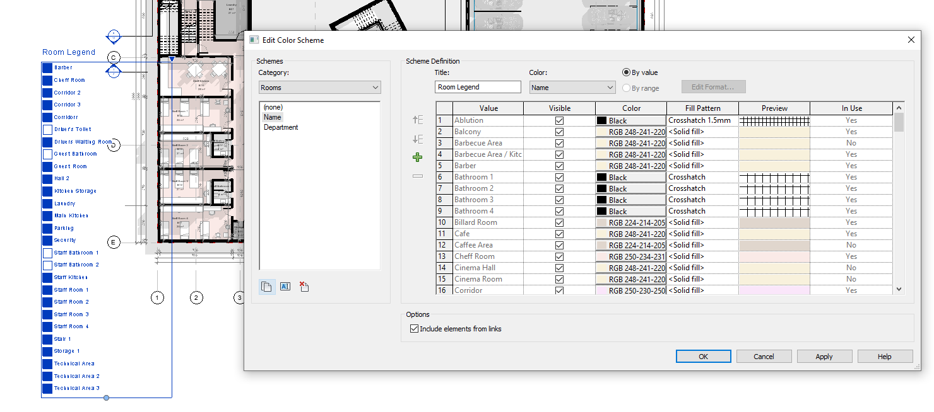Click the Edit Color Scheme title icon
Screen dimensions: 934x412
coord(254,40)
